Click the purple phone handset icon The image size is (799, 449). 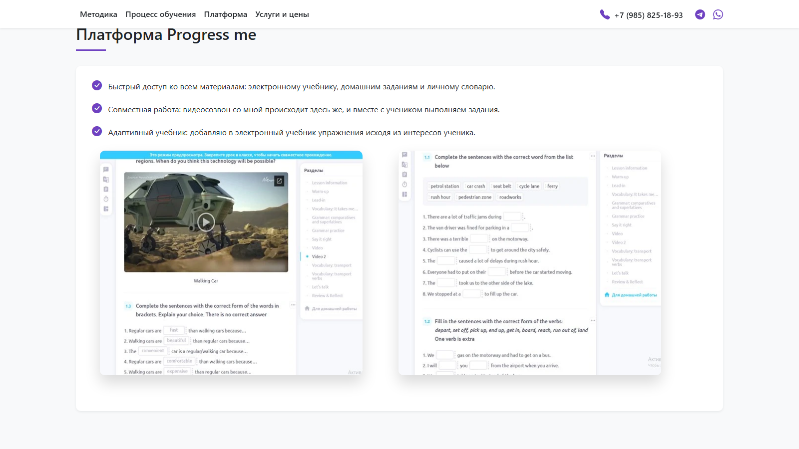(x=605, y=14)
